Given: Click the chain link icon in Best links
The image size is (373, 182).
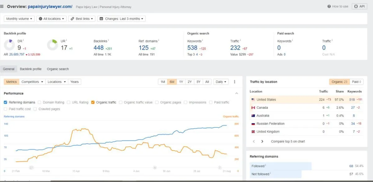Looking at the screenshot, I should [72, 19].
